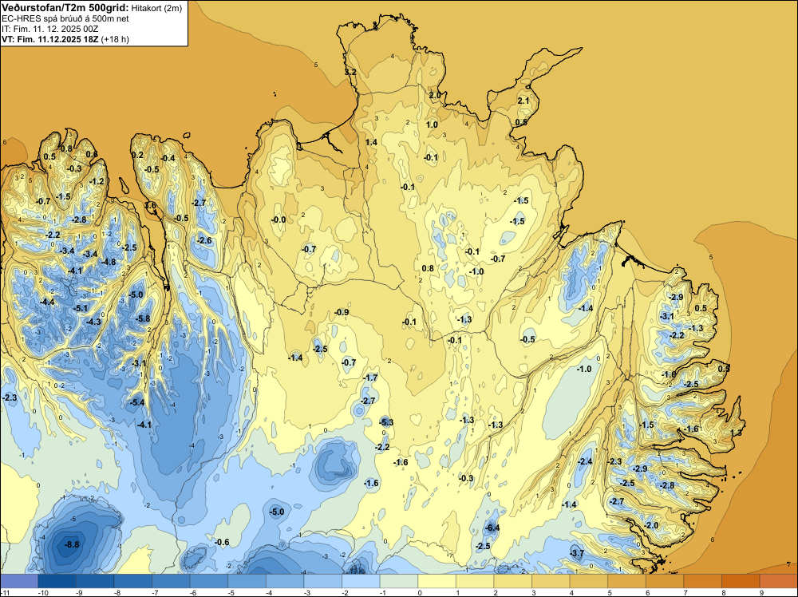Select the -2.6 temperature label

(204, 240)
